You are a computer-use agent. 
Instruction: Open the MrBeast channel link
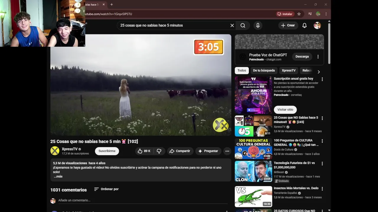[x=279, y=172]
